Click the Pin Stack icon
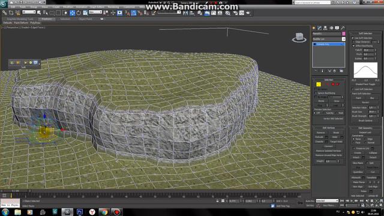 point(316,71)
